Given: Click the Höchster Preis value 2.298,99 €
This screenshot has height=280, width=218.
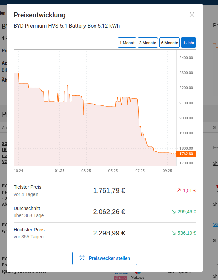Looking at the screenshot, I should [x=109, y=233].
